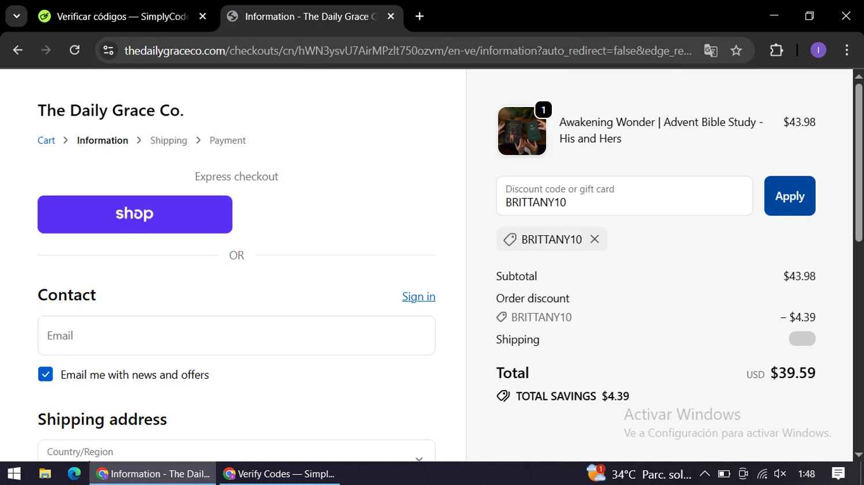This screenshot has width=864, height=485.
Task: Click the Shipping breadcrumb step
Action: (169, 140)
